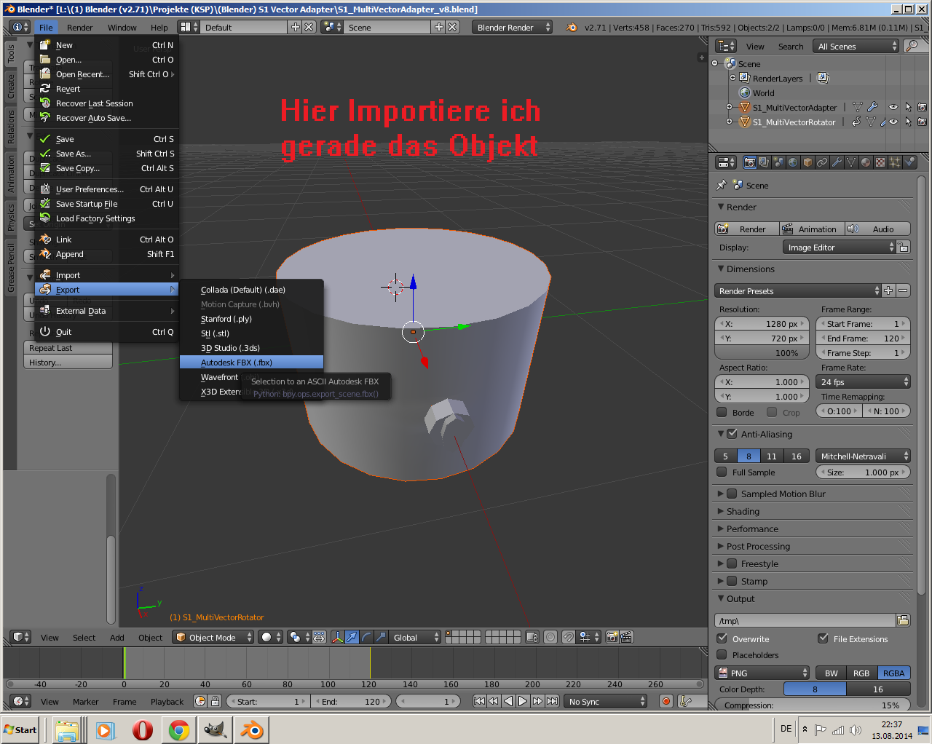Select Save As... from File menu
The image size is (932, 744).
pyautogui.click(x=74, y=154)
